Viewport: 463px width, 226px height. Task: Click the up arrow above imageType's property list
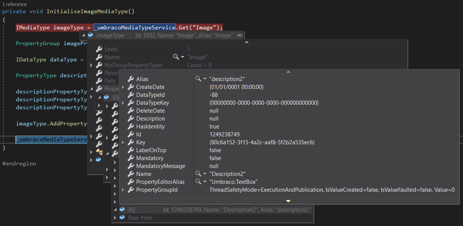(x=247, y=42)
